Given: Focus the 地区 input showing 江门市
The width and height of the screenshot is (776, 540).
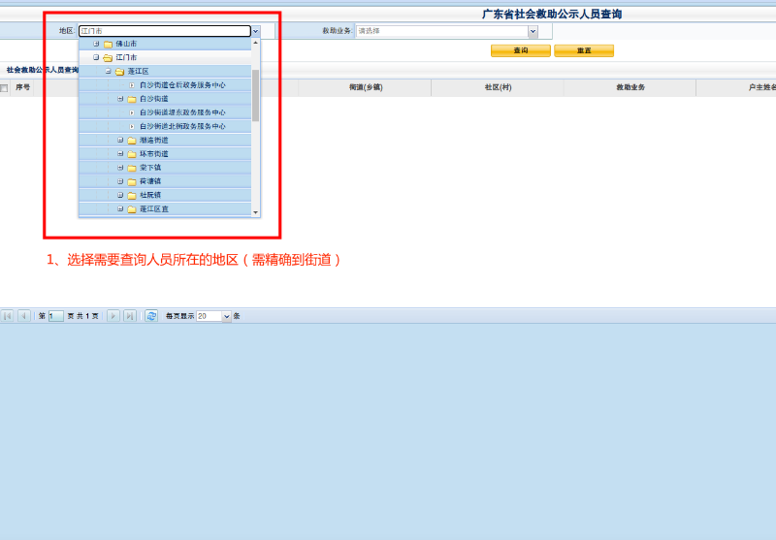Looking at the screenshot, I should click(165, 31).
